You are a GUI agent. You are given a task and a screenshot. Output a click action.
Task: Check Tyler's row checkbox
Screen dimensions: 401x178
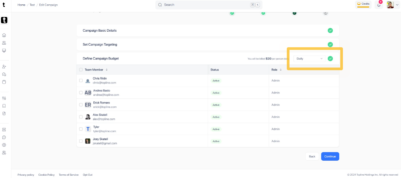pyautogui.click(x=81, y=129)
